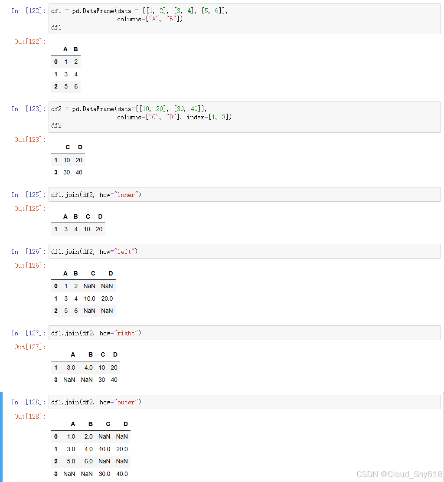
Task: Click value 10 in Out[123] table
Action: [67, 160]
